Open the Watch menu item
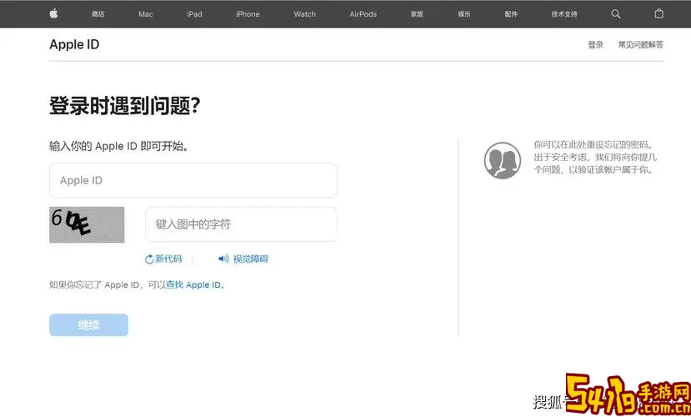The width and height of the screenshot is (691, 417). point(305,14)
